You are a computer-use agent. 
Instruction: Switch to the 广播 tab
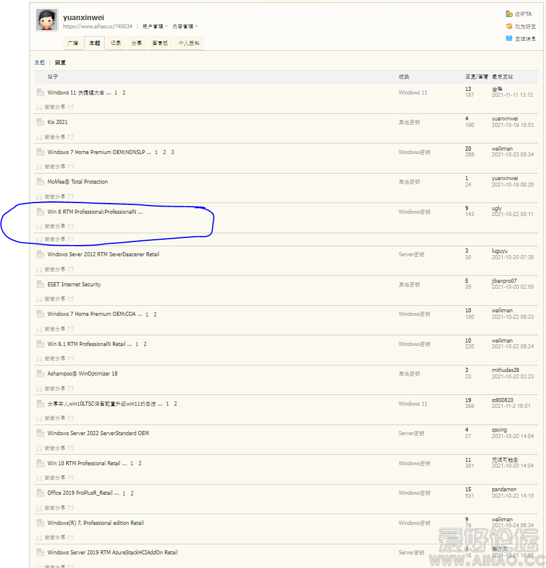73,43
